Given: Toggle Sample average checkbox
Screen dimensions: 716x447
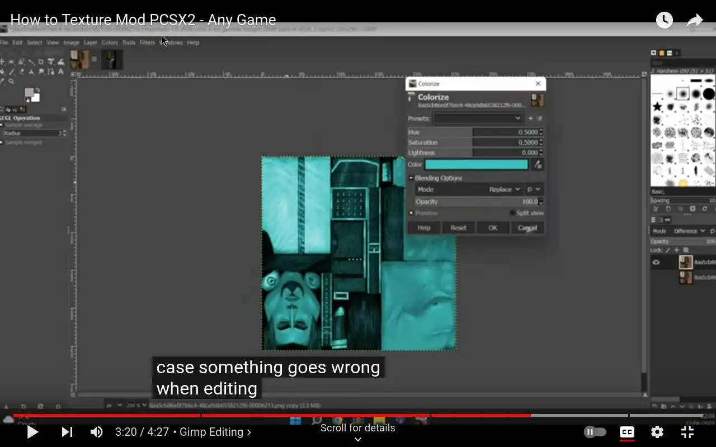Looking at the screenshot, I should click(x=2, y=125).
